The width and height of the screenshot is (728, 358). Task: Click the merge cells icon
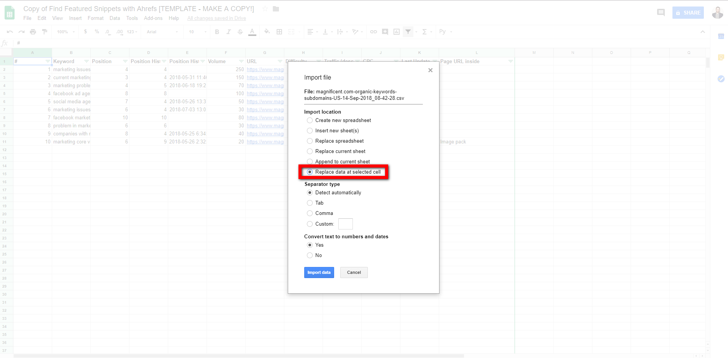[x=291, y=32]
